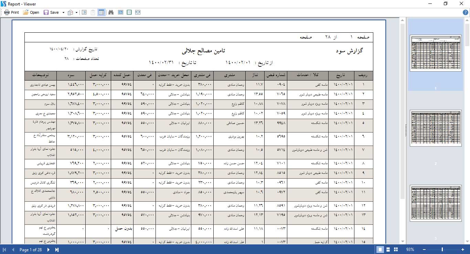Open Find with the binoculars icon
This screenshot has height=254, width=470.
pos(111,12)
